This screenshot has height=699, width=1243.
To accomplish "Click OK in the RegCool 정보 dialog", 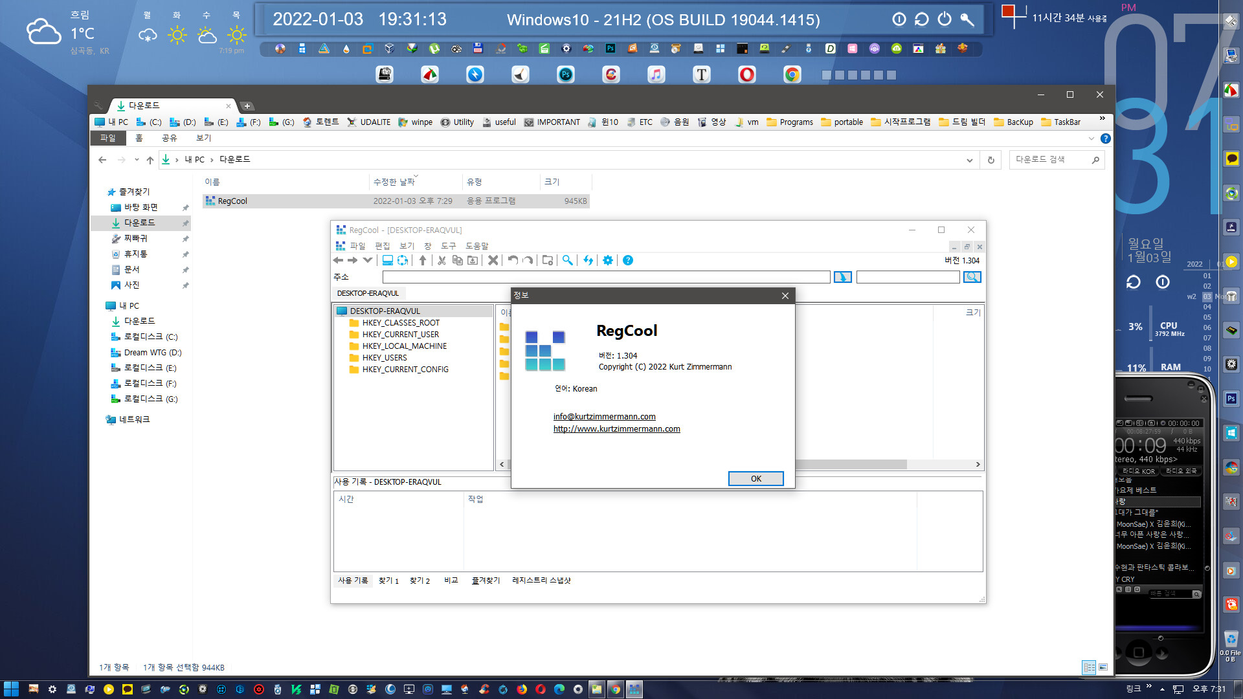I will 756,478.
